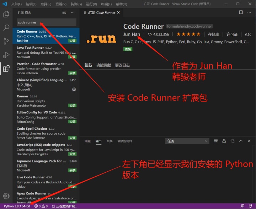
Task: Click install button on Code Runner list item
Action: pos(72,41)
